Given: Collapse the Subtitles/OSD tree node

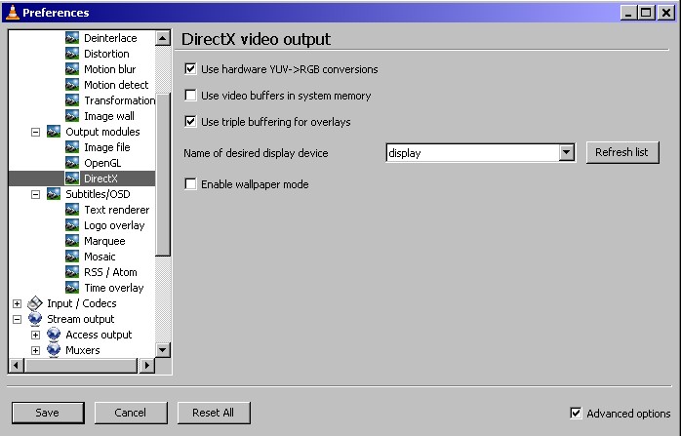Looking at the screenshot, I should click(36, 194).
